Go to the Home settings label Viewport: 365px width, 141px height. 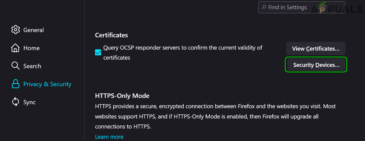click(x=31, y=48)
